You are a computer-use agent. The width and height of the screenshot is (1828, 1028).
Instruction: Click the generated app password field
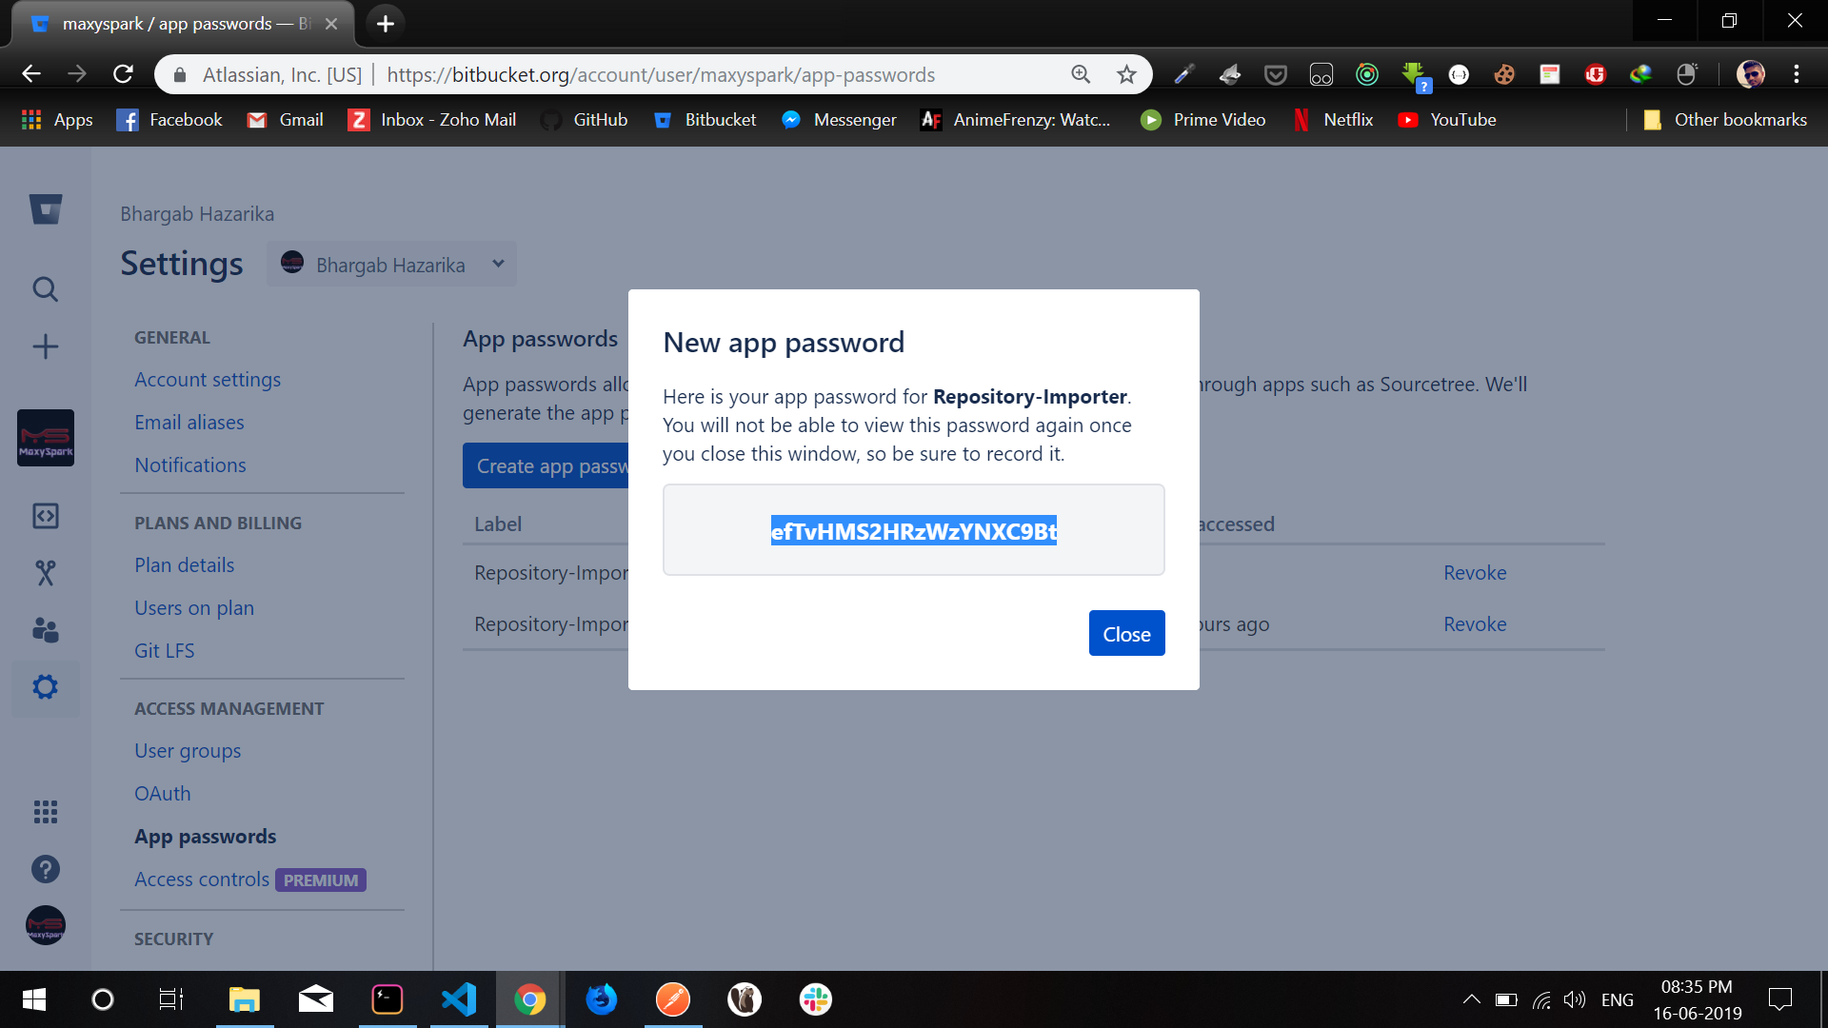(913, 531)
